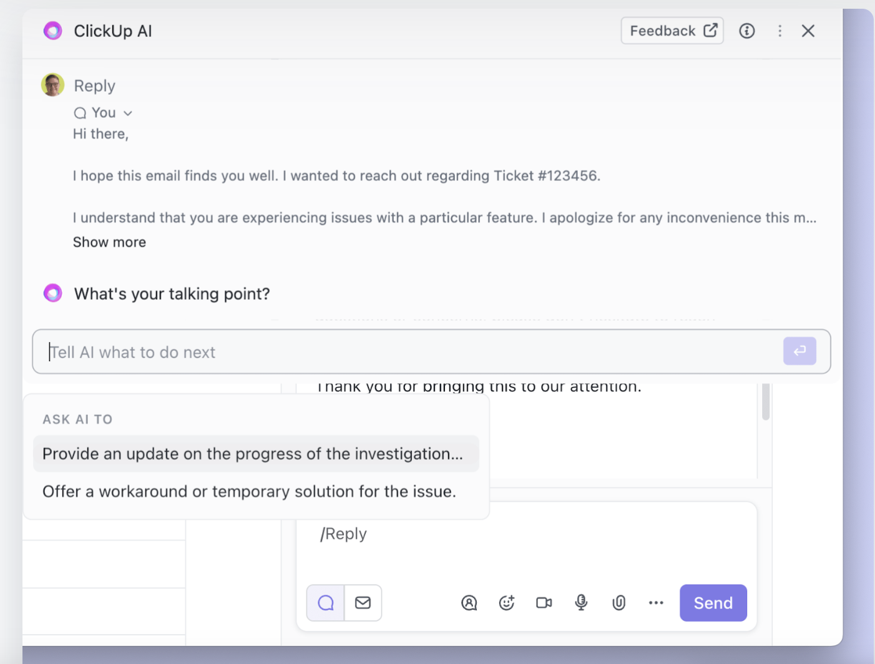The image size is (875, 664).
Task: Click the ClickUp AI logo icon in header
Action: [x=52, y=31]
